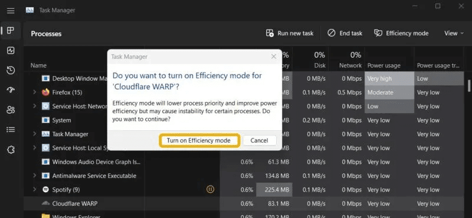The image size is (472, 218).
Task: Open the Processes tab in sidebar
Action: tap(11, 31)
